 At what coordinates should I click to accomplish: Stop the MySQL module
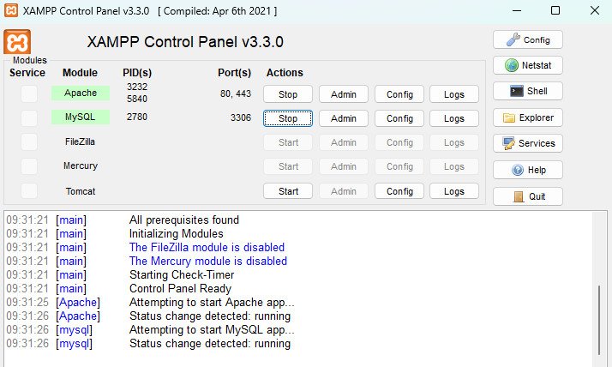click(x=288, y=118)
